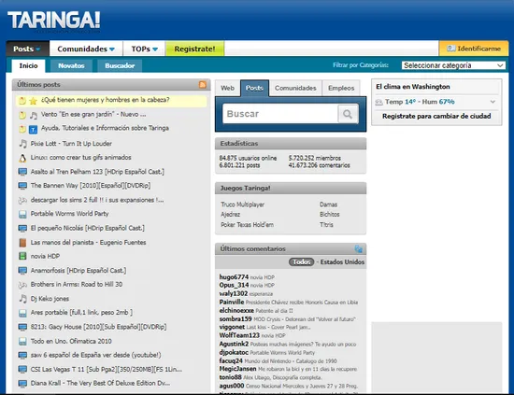Open the Damas game link
The height and width of the screenshot is (395, 514).
pos(328,205)
